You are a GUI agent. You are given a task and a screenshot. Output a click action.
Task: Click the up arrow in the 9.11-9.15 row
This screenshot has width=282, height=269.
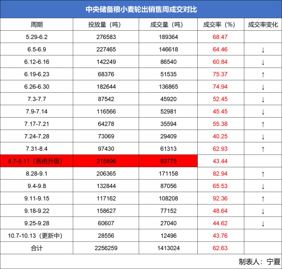(263, 199)
